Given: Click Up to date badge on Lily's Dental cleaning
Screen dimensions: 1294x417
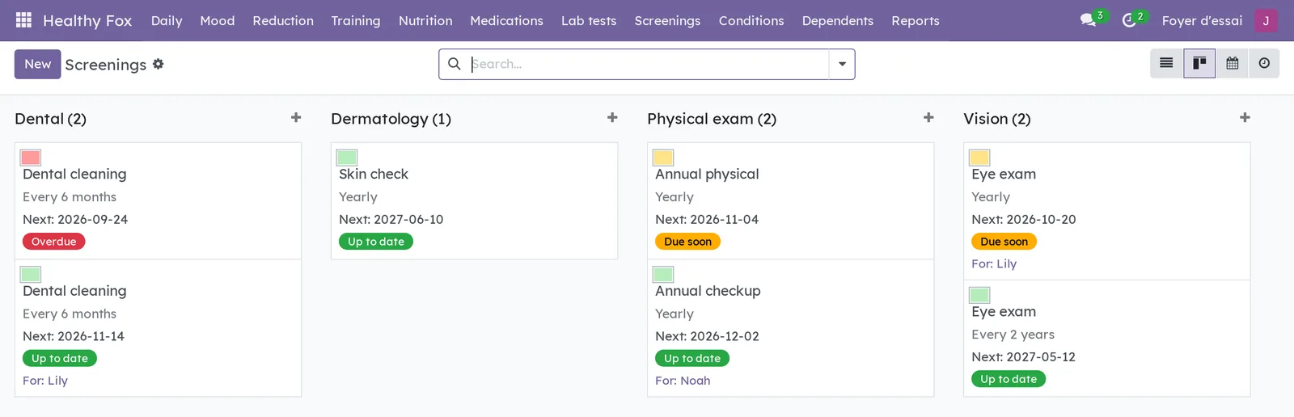Looking at the screenshot, I should [x=60, y=358].
